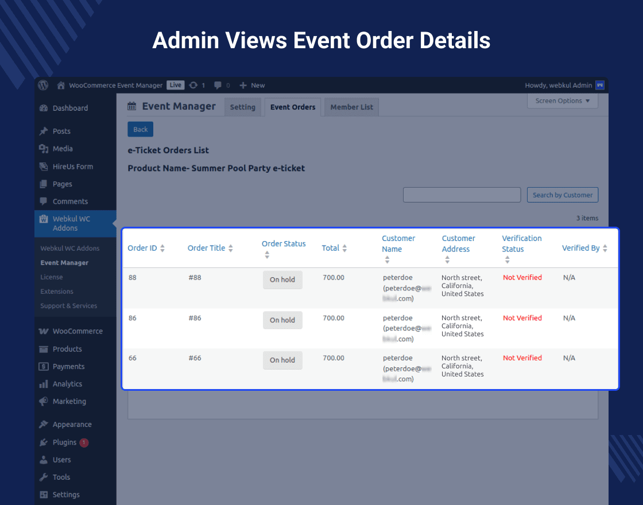Image resolution: width=643 pixels, height=505 pixels.
Task: Click the webkul Admin avatar icon
Action: (x=600, y=86)
